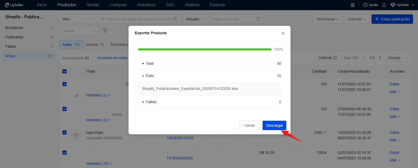The image size is (418, 168).
Task: Open the Inventario menu
Action: [x=146, y=5]
